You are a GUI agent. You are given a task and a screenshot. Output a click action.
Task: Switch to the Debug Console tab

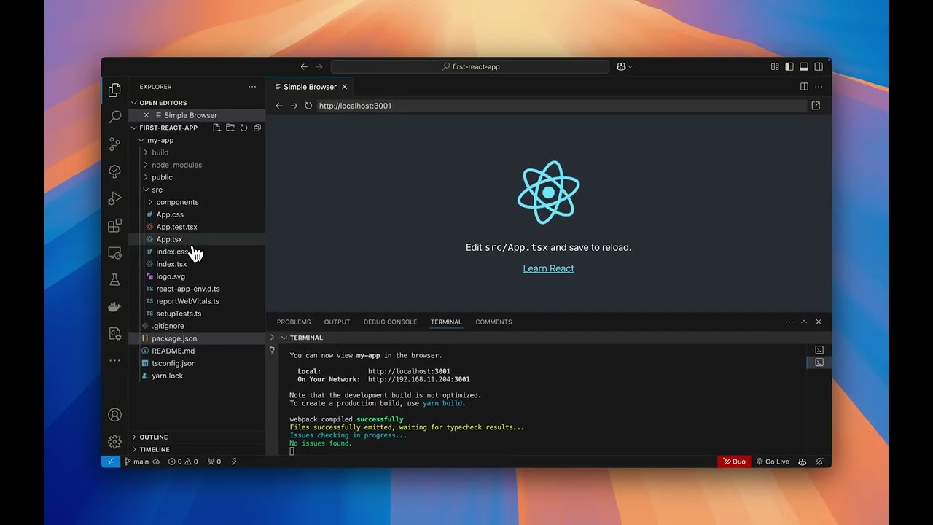[x=390, y=322]
